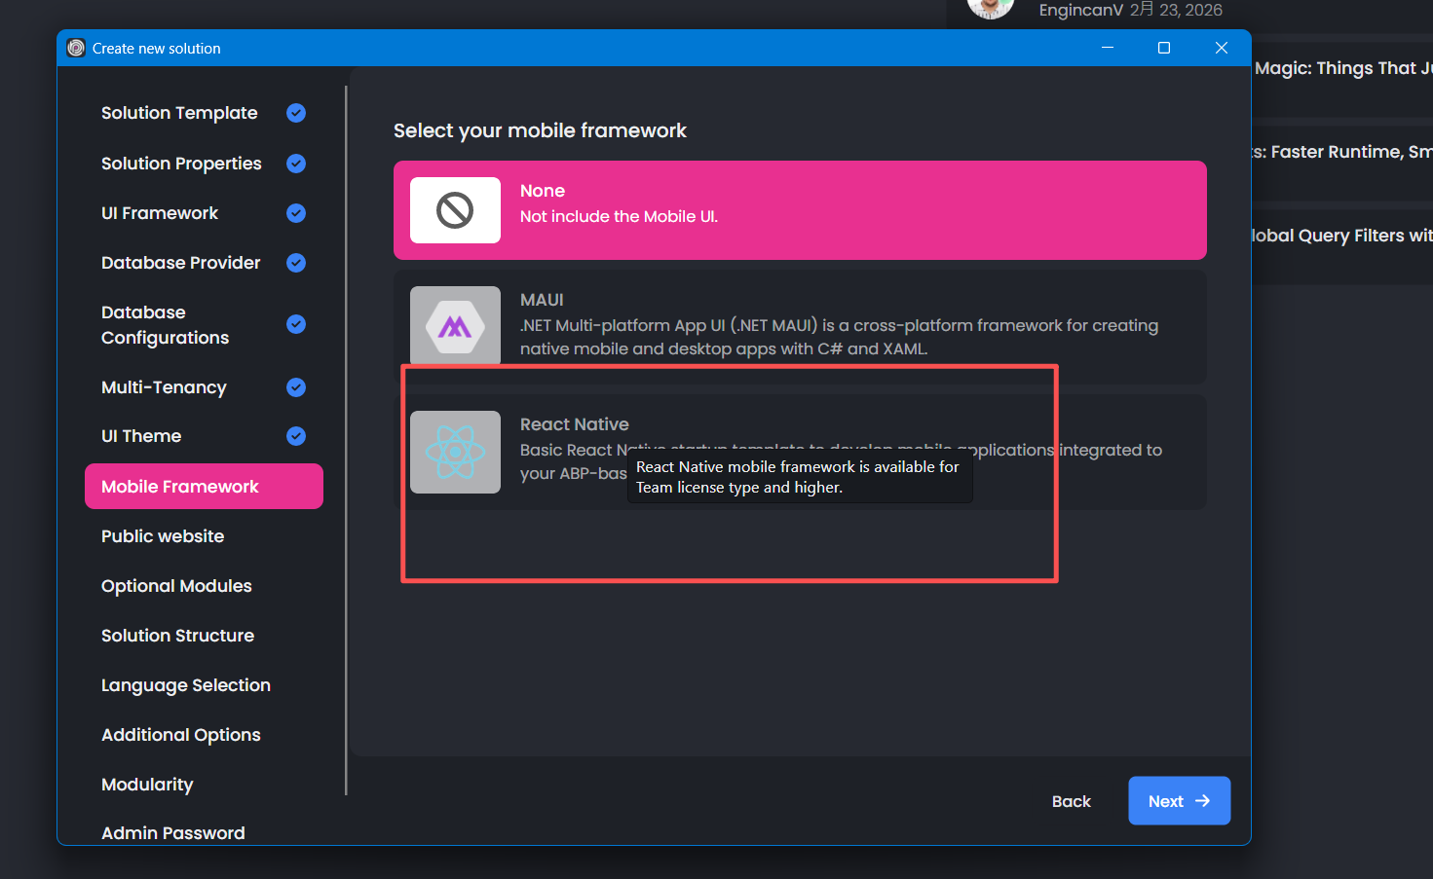The image size is (1433, 879).
Task: Click the Multi-Tenancy checkmark icon
Action: click(296, 387)
